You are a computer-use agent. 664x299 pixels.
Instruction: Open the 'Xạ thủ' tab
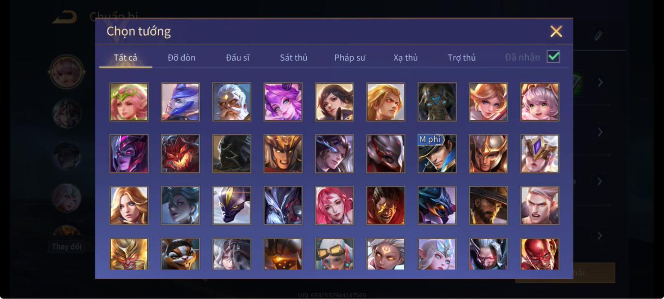[405, 58]
